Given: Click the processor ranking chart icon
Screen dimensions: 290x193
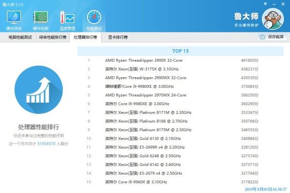Looking at the screenshot, I should [39, 90].
